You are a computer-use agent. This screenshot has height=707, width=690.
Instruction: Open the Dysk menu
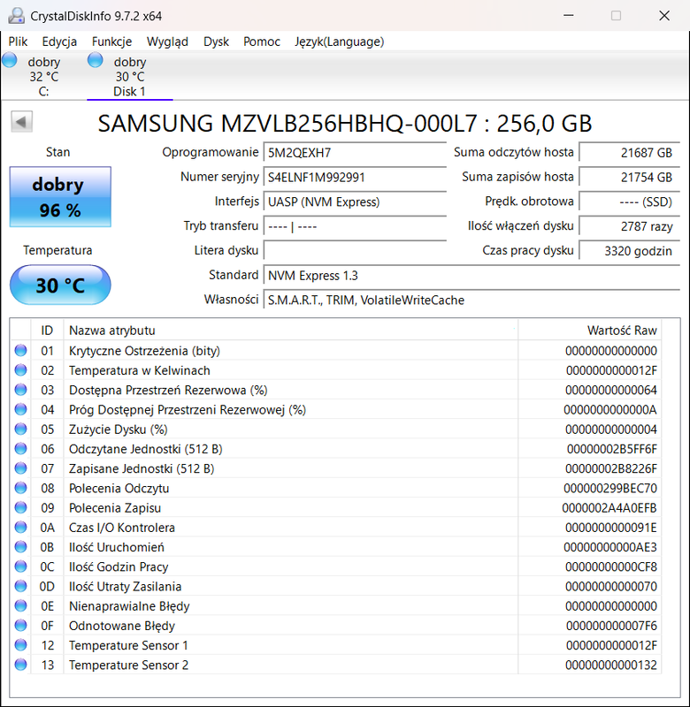tap(216, 42)
